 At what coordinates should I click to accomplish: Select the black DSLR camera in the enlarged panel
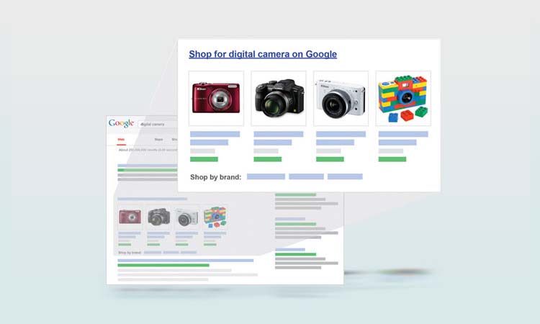278,99
